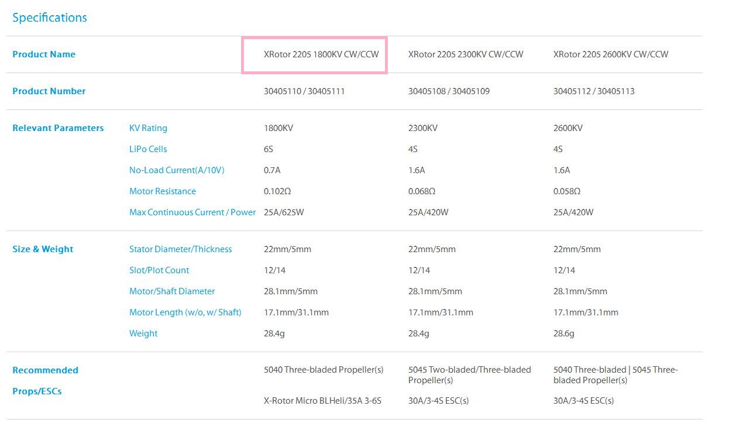Image resolution: width=733 pixels, height=430 pixels.
Task: Select the Size & Weight section label
Action: [43, 249]
